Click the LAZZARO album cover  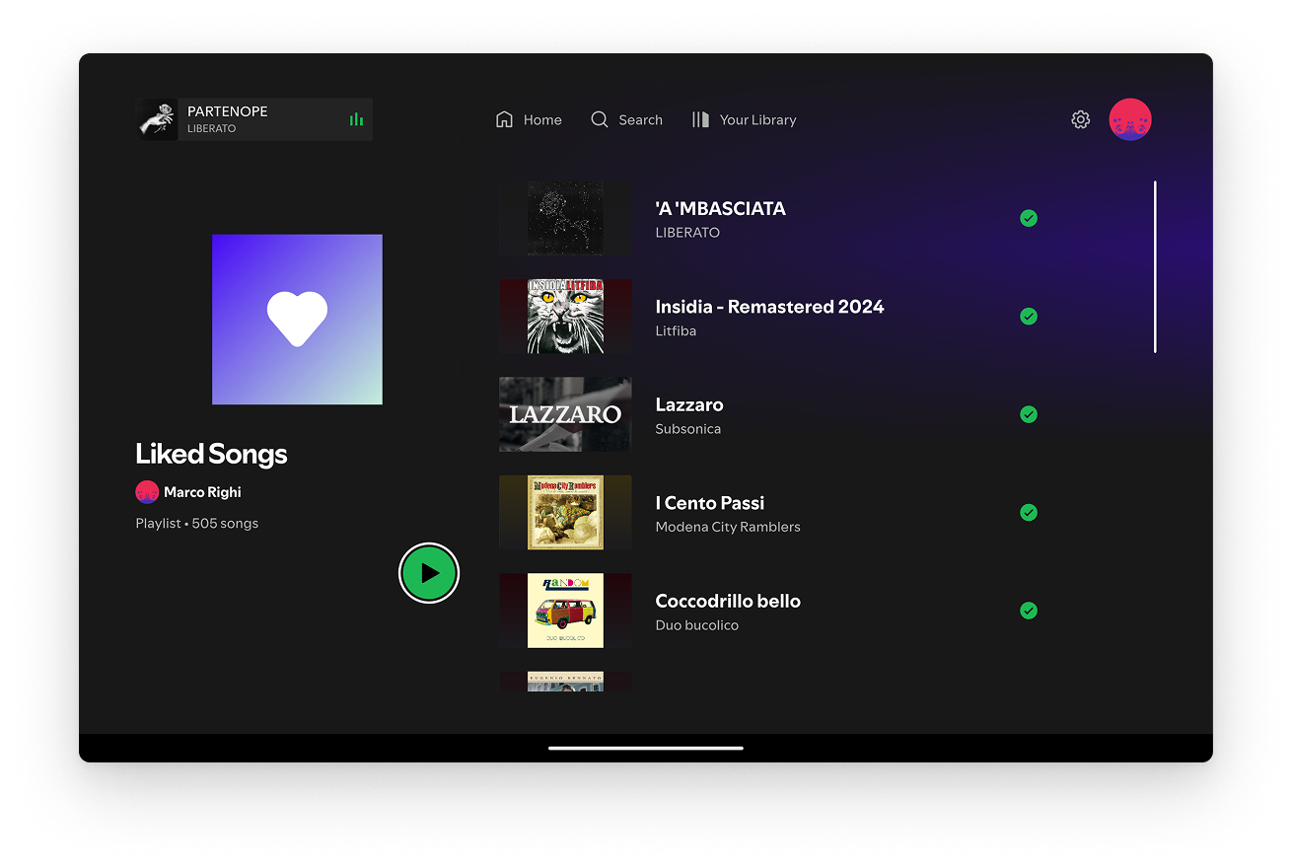pos(565,414)
